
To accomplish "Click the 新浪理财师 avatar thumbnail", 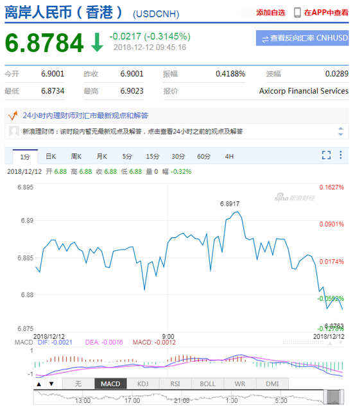I will (13, 131).
